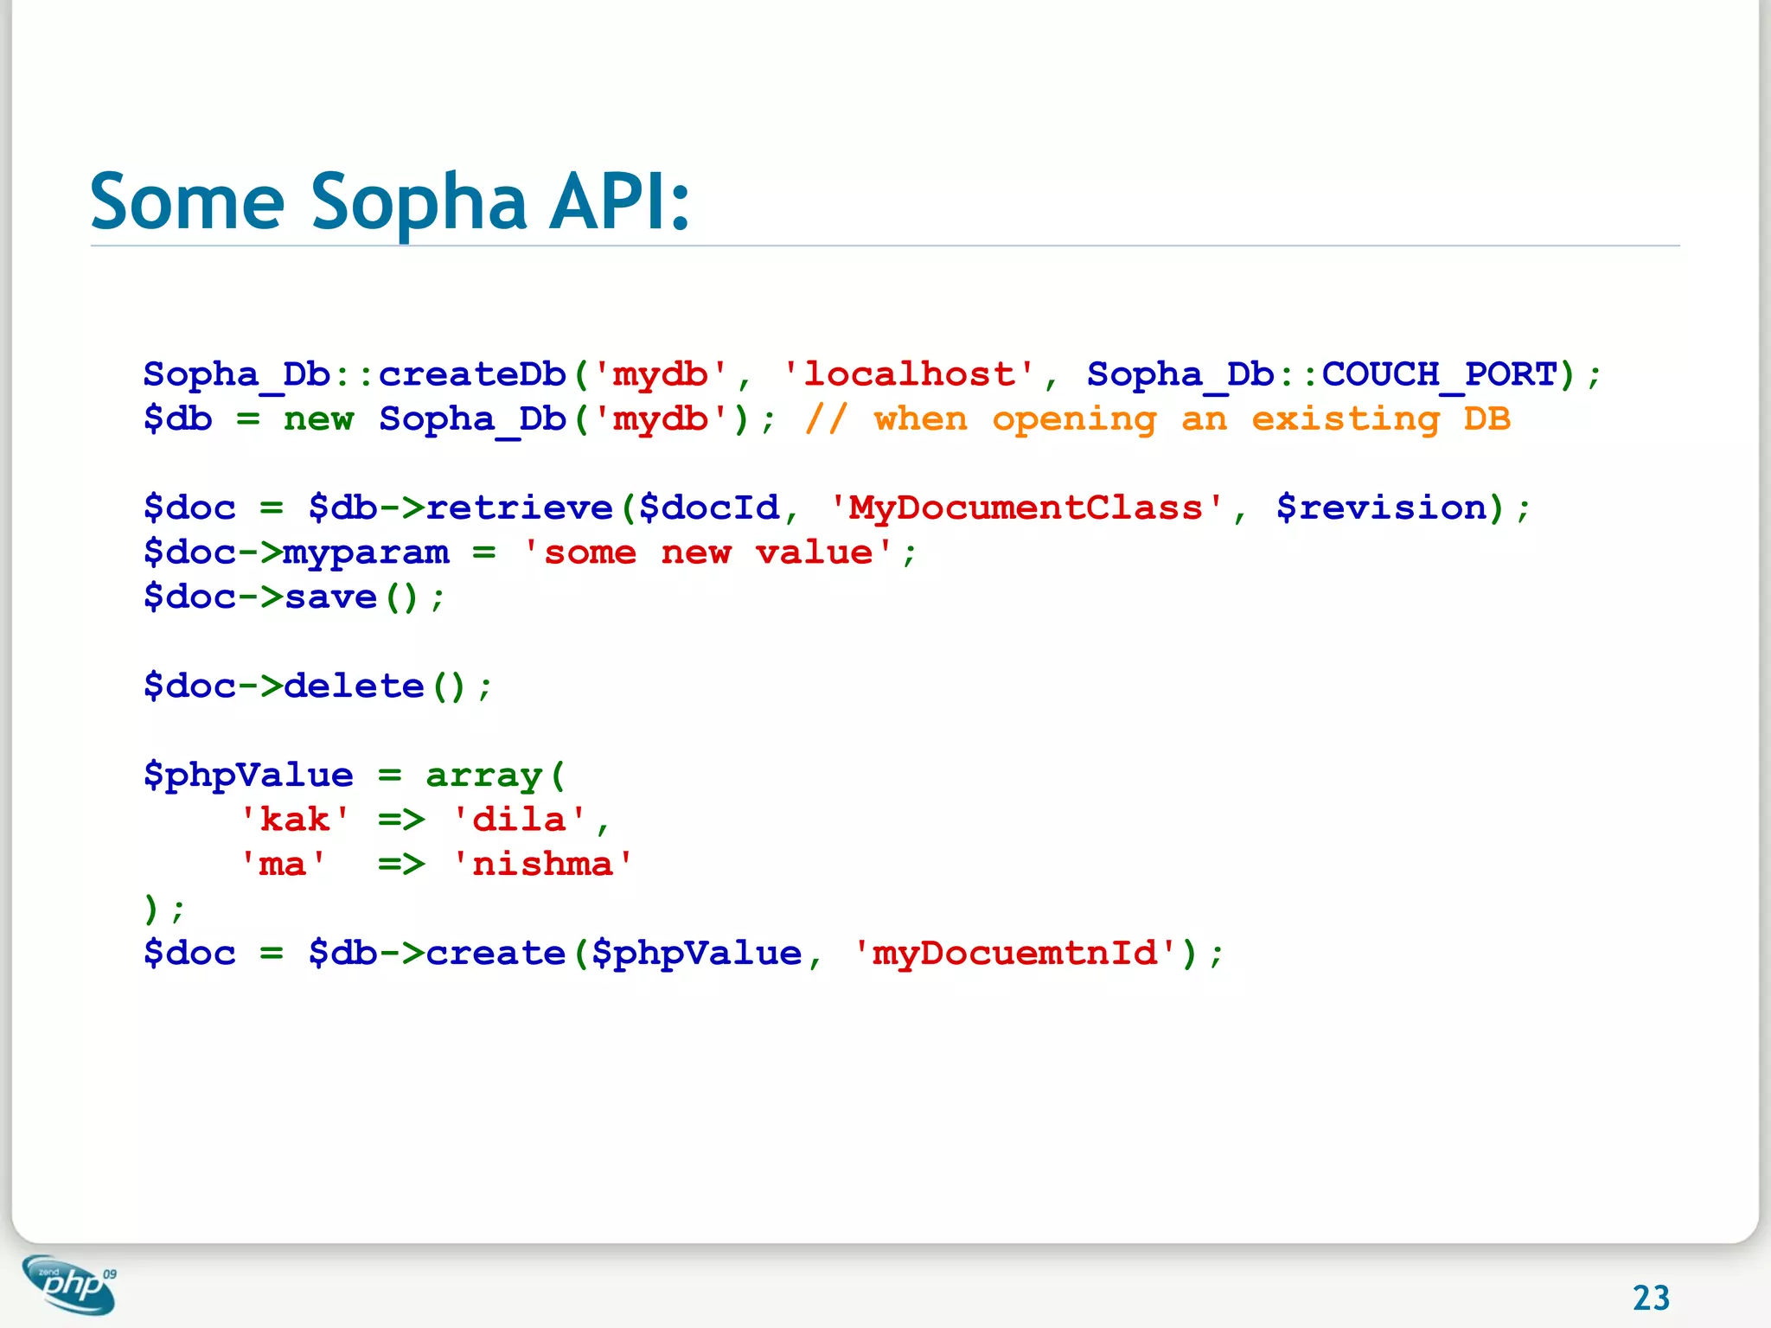Click the Zend PHP 09 logo

pos(69,1284)
